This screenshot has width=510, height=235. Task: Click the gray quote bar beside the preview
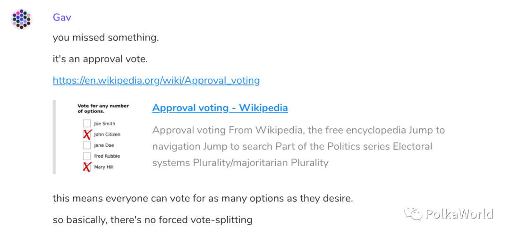(x=54, y=137)
